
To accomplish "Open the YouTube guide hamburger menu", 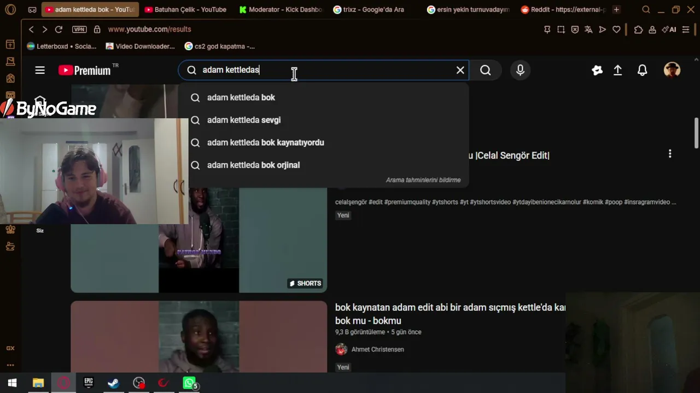I will [x=40, y=70].
